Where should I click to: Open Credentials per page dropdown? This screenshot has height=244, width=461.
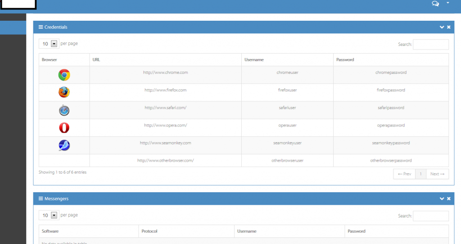(49, 44)
